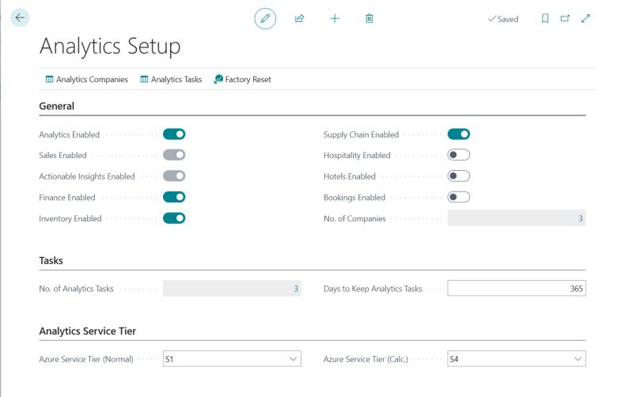633x397 pixels.
Task: Click the Supply Chain Enabled label
Action: pos(361,134)
